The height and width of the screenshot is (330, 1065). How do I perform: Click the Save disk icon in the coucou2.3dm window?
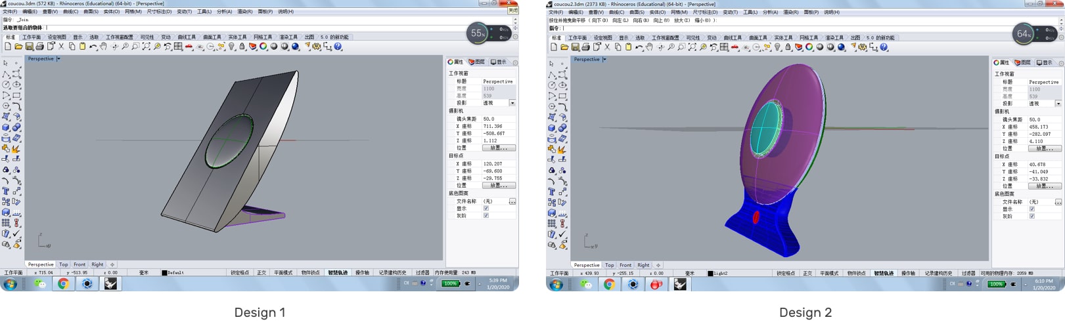575,47
